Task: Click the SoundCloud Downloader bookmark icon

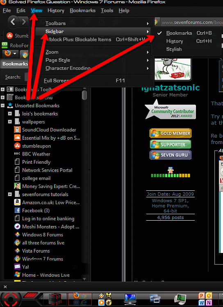Action: tap(17, 130)
